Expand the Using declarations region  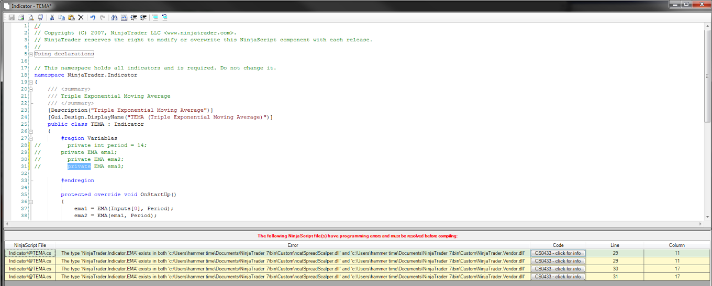(31, 54)
